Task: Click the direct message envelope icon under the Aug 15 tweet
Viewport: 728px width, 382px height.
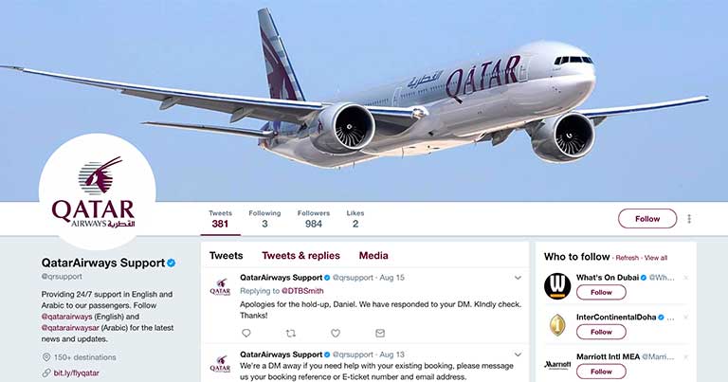Action: pos(380,333)
